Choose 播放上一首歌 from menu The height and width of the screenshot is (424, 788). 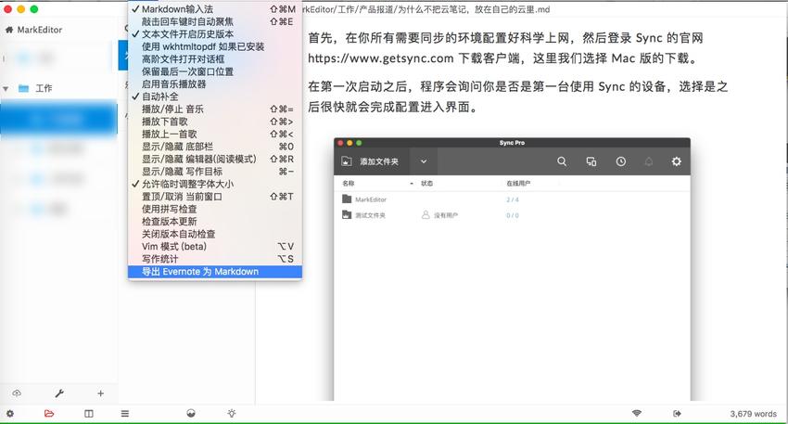coord(215,134)
